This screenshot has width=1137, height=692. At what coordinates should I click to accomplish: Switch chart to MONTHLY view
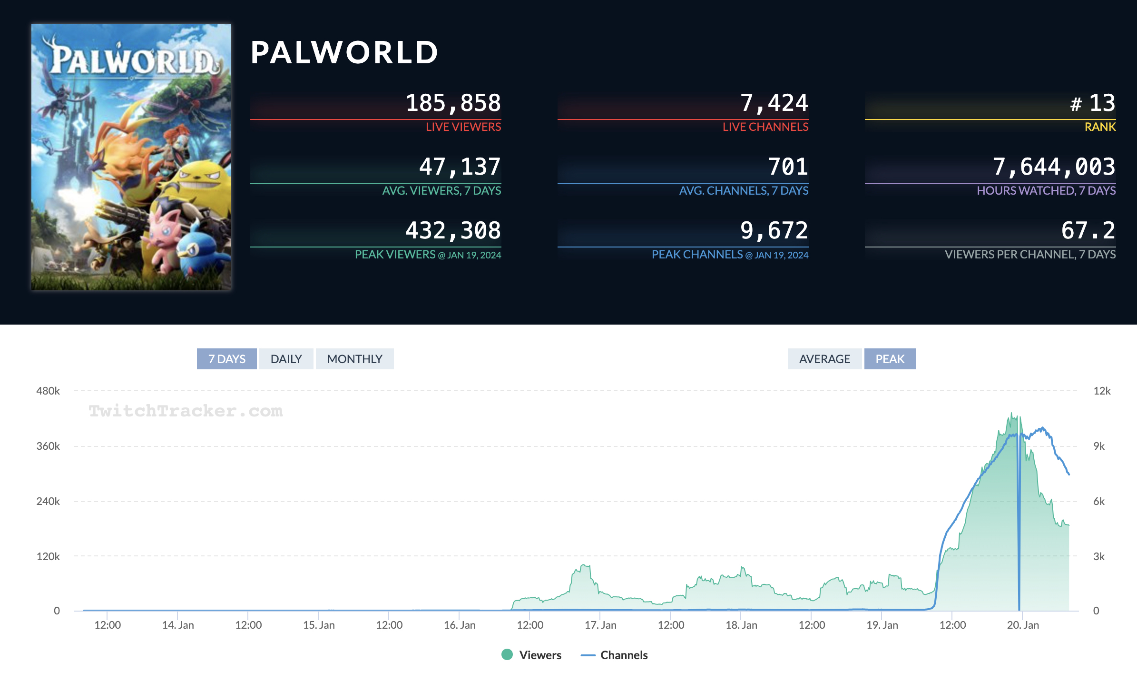click(354, 359)
